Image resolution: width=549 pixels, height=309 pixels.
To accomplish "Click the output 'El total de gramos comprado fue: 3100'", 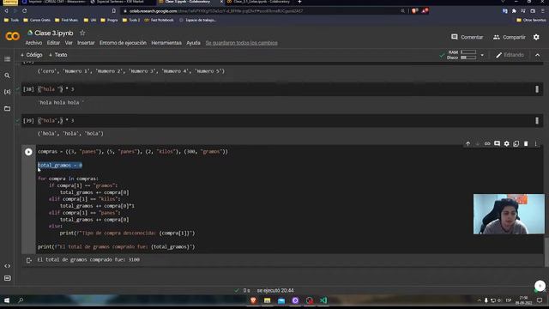I will coord(88,260).
